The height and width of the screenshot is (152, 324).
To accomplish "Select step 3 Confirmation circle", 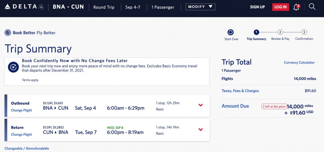I will tap(304, 32).
